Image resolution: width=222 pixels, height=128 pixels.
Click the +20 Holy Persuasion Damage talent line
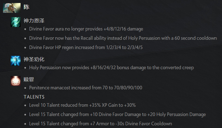[x=117, y=114]
